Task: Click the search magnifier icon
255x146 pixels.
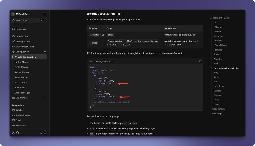Action: 14,20
